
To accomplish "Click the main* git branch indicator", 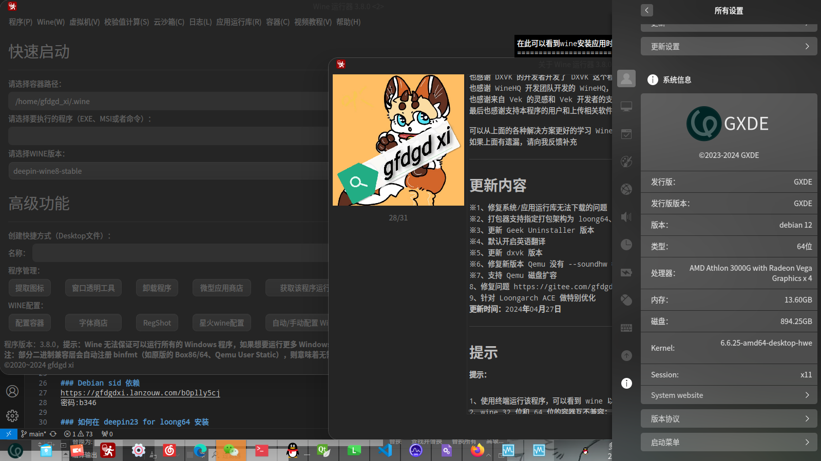I will pos(33,434).
